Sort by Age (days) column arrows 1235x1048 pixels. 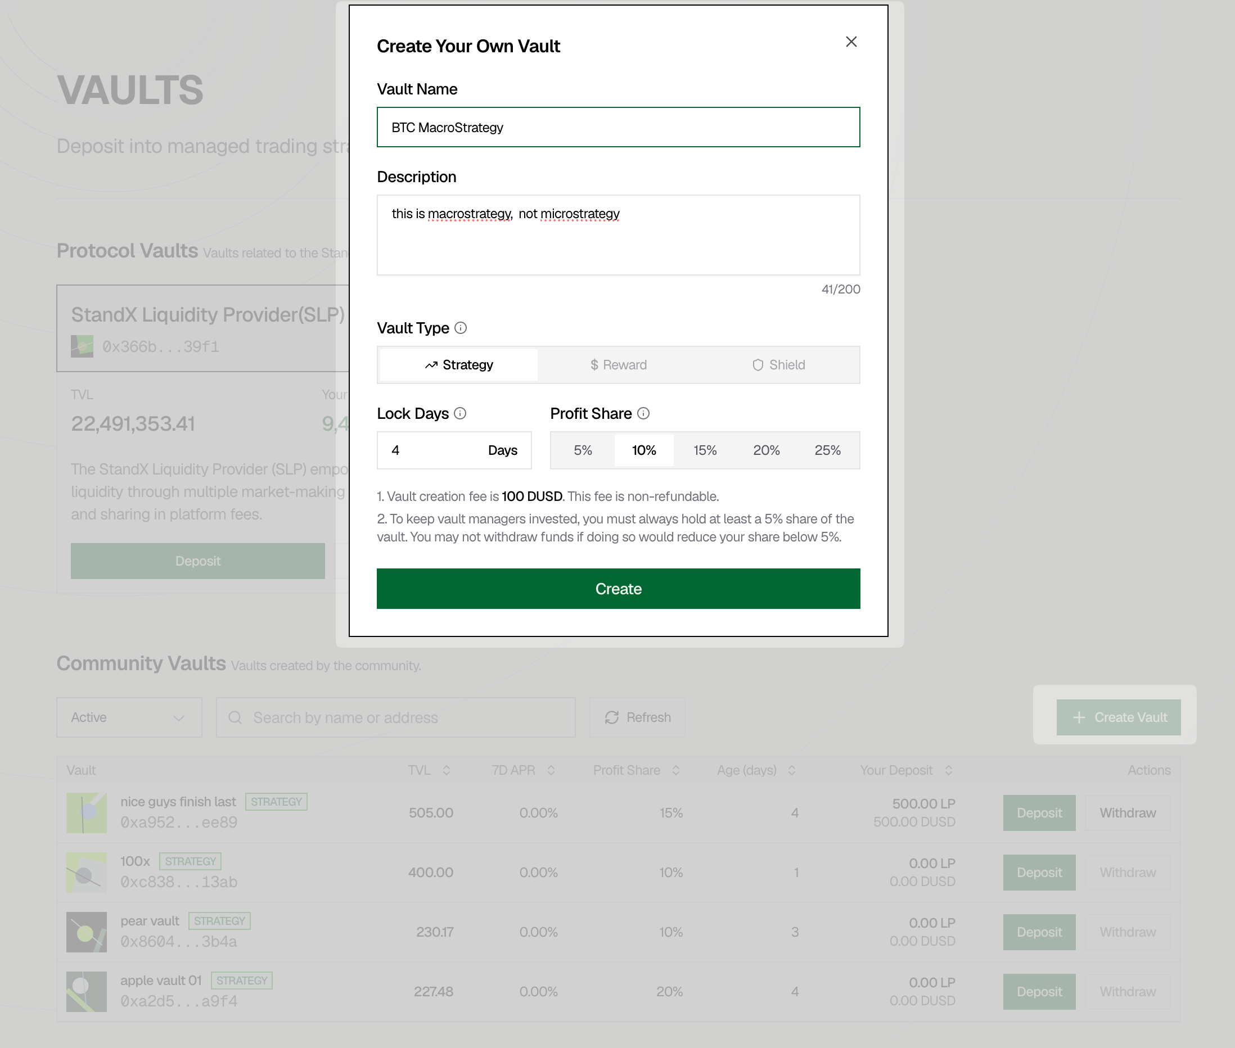792,770
